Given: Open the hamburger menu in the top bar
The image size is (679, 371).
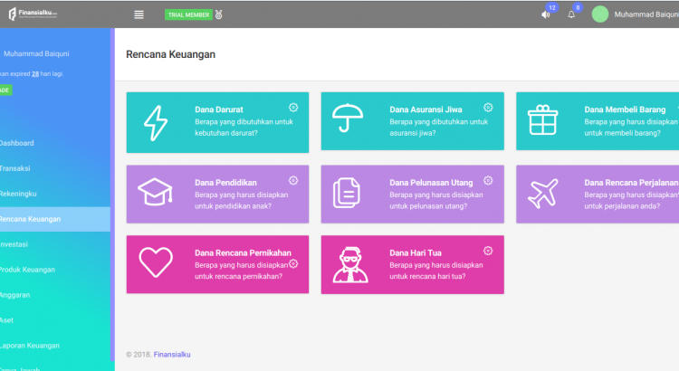Looking at the screenshot, I should coord(139,14).
